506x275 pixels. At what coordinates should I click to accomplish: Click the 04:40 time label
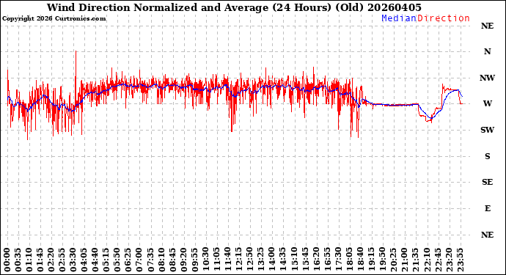pos(95,260)
